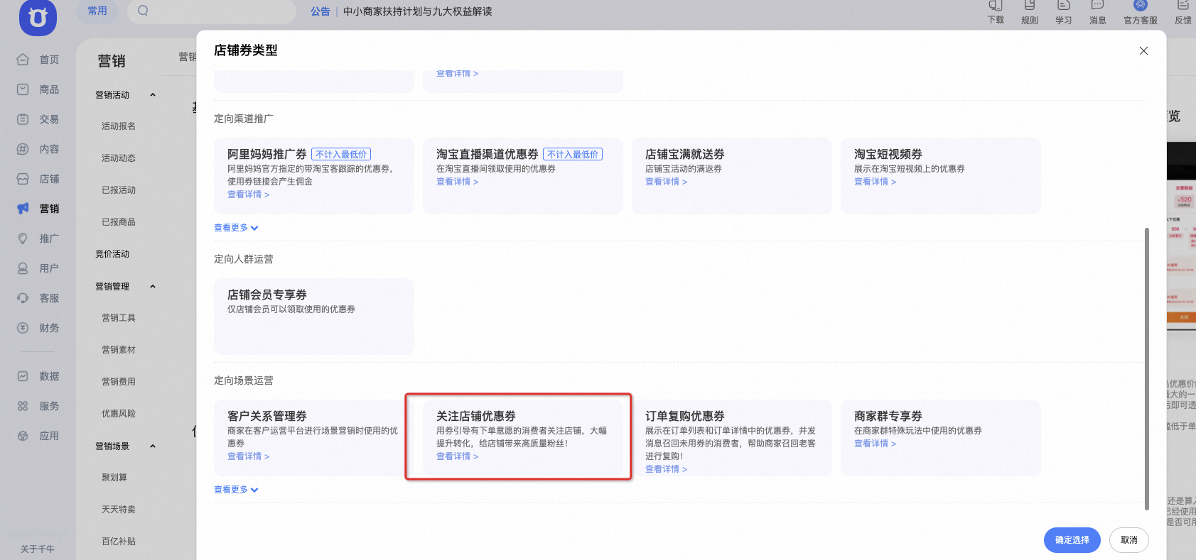Screen dimensions: 1196x560
Task: Open 关于千牛 at sidebar bottom
Action: (x=38, y=549)
